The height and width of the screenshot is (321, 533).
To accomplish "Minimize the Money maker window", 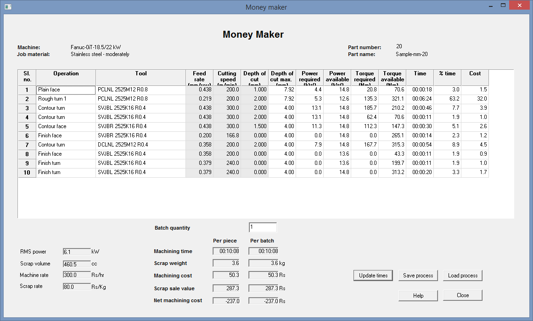I will point(490,6).
